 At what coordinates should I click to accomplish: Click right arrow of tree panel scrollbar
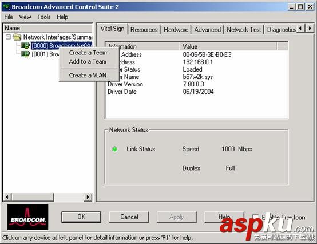tap(88, 197)
